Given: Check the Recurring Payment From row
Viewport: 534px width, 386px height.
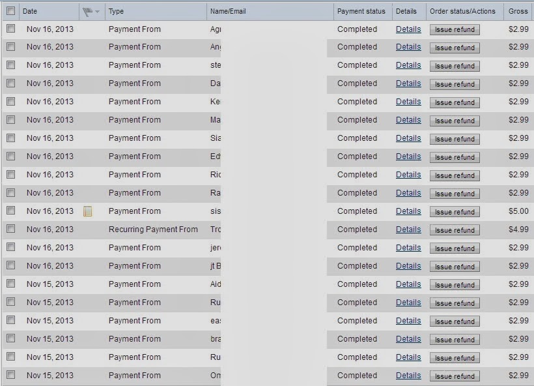Looking at the screenshot, I should coord(9,230).
